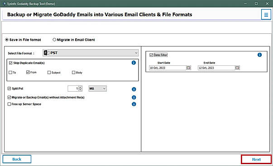Close the Backup Tool window
273x166 pixels.
pyautogui.click(x=267, y=4)
